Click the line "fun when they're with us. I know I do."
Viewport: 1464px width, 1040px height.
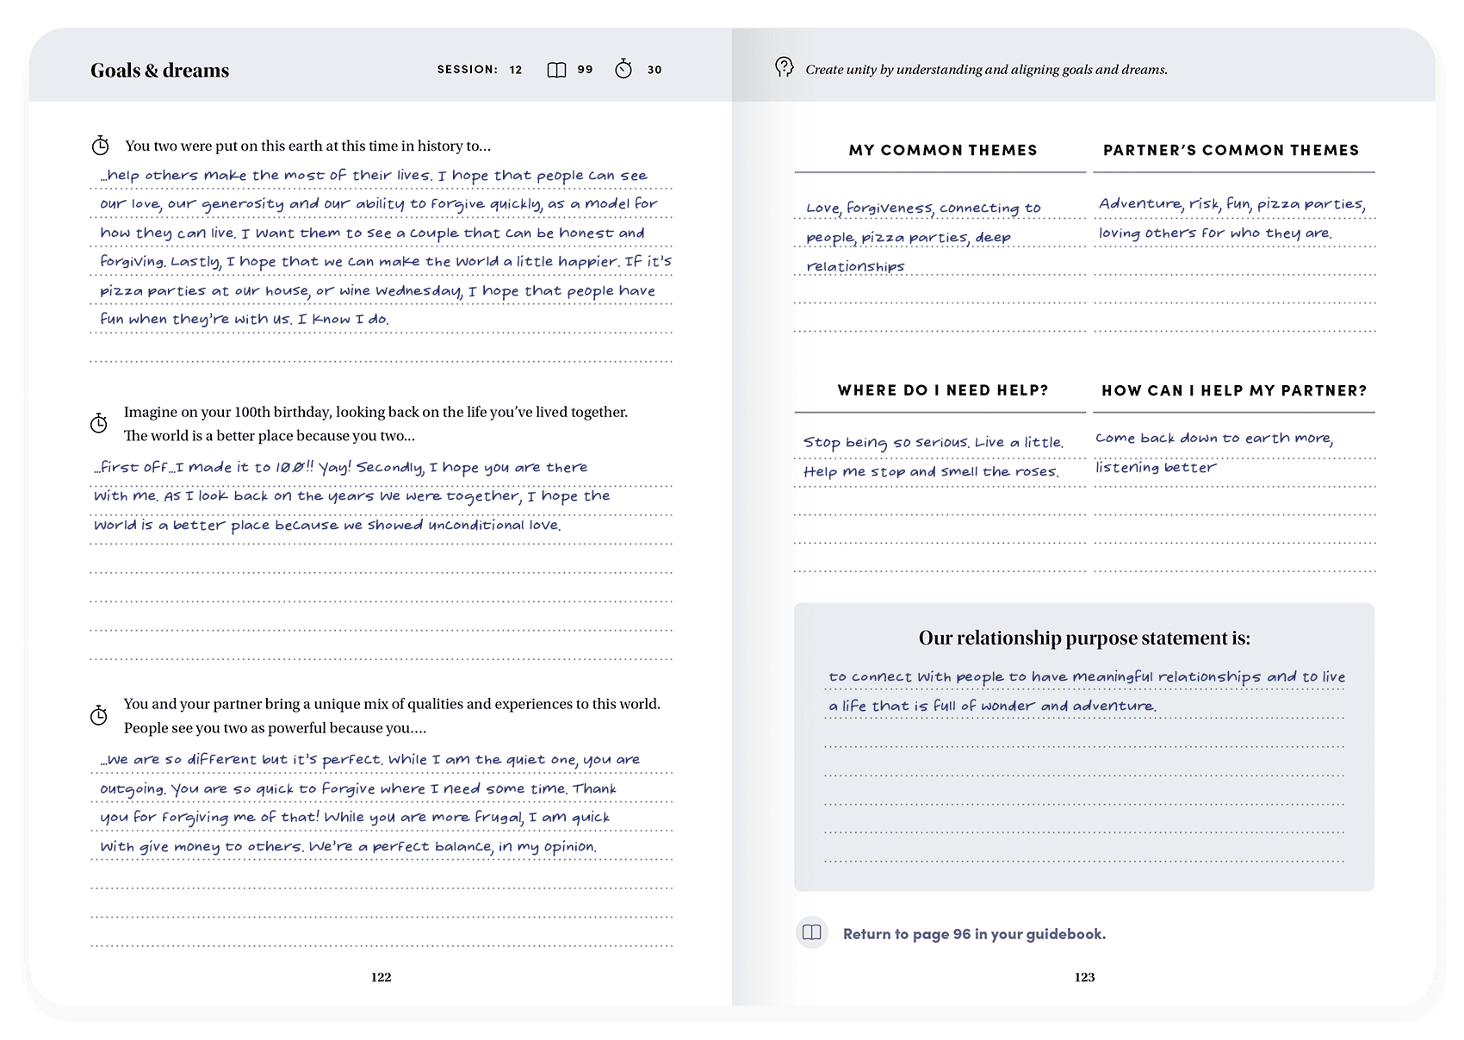(x=245, y=320)
